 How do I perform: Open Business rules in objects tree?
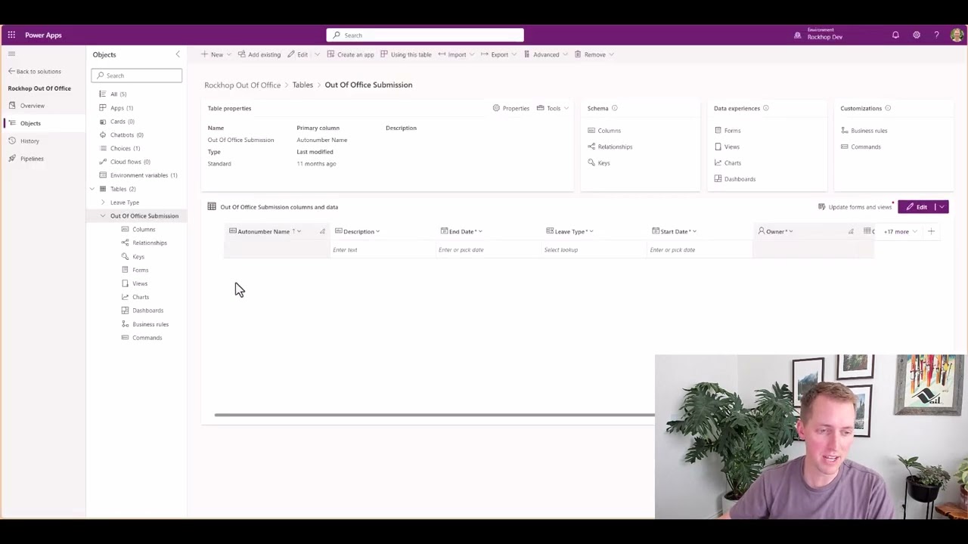tap(145, 324)
